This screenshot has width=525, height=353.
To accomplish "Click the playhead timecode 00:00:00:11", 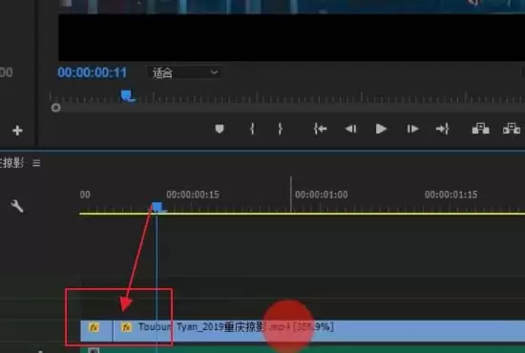I will pyautogui.click(x=92, y=73).
